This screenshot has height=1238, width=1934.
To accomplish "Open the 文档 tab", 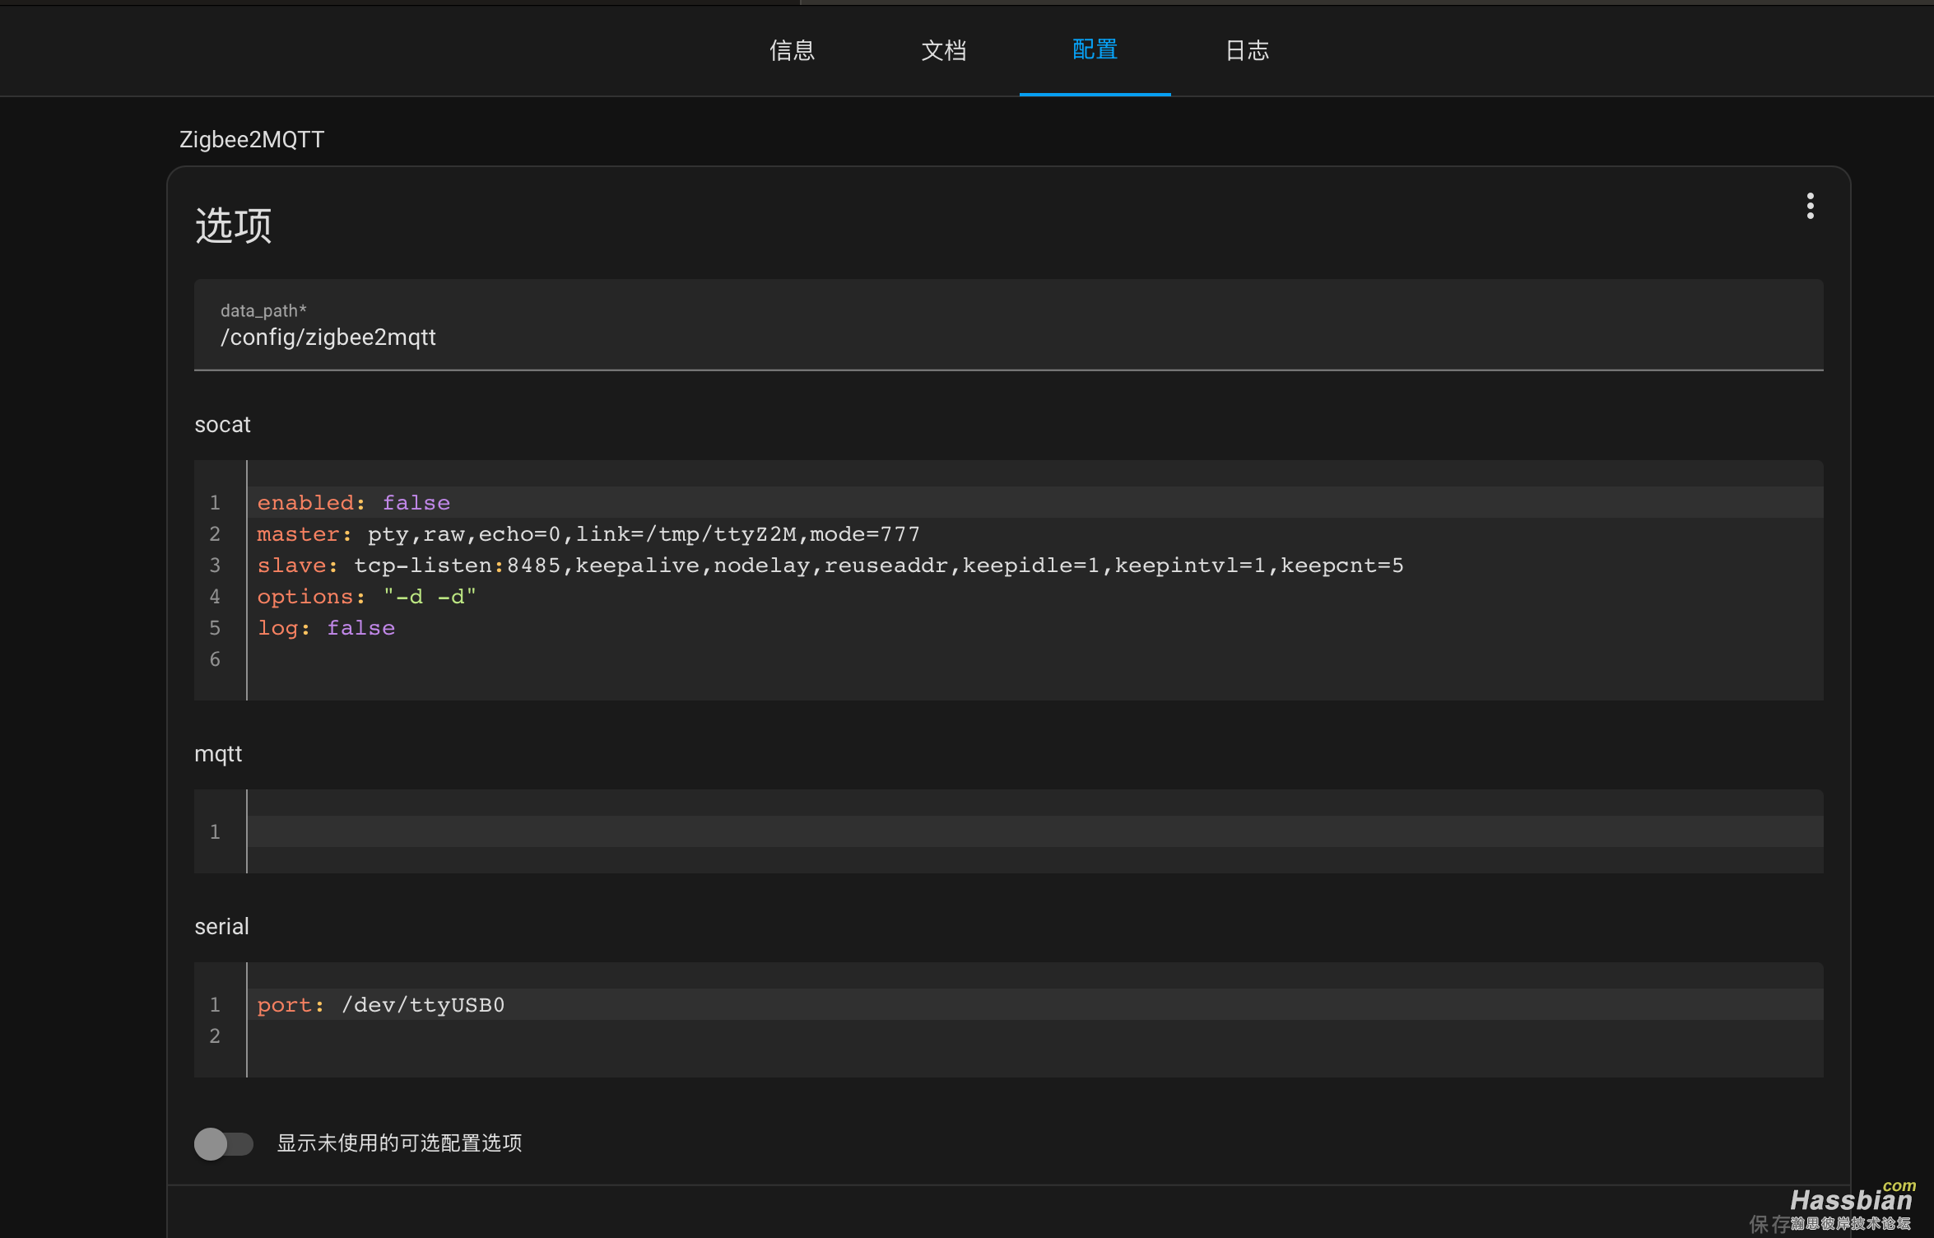I will coord(943,50).
